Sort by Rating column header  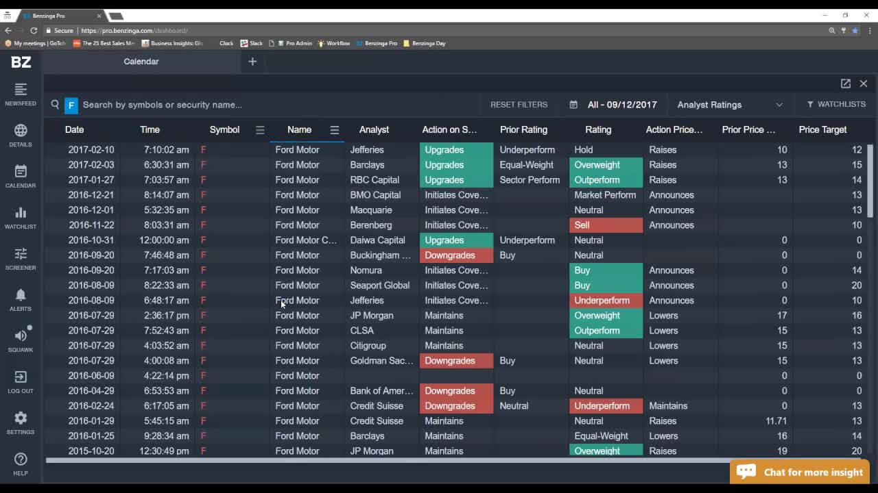598,129
